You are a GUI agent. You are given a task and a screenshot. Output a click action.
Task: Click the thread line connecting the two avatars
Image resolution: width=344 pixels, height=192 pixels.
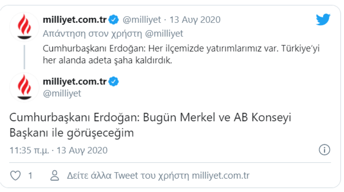[25, 57]
